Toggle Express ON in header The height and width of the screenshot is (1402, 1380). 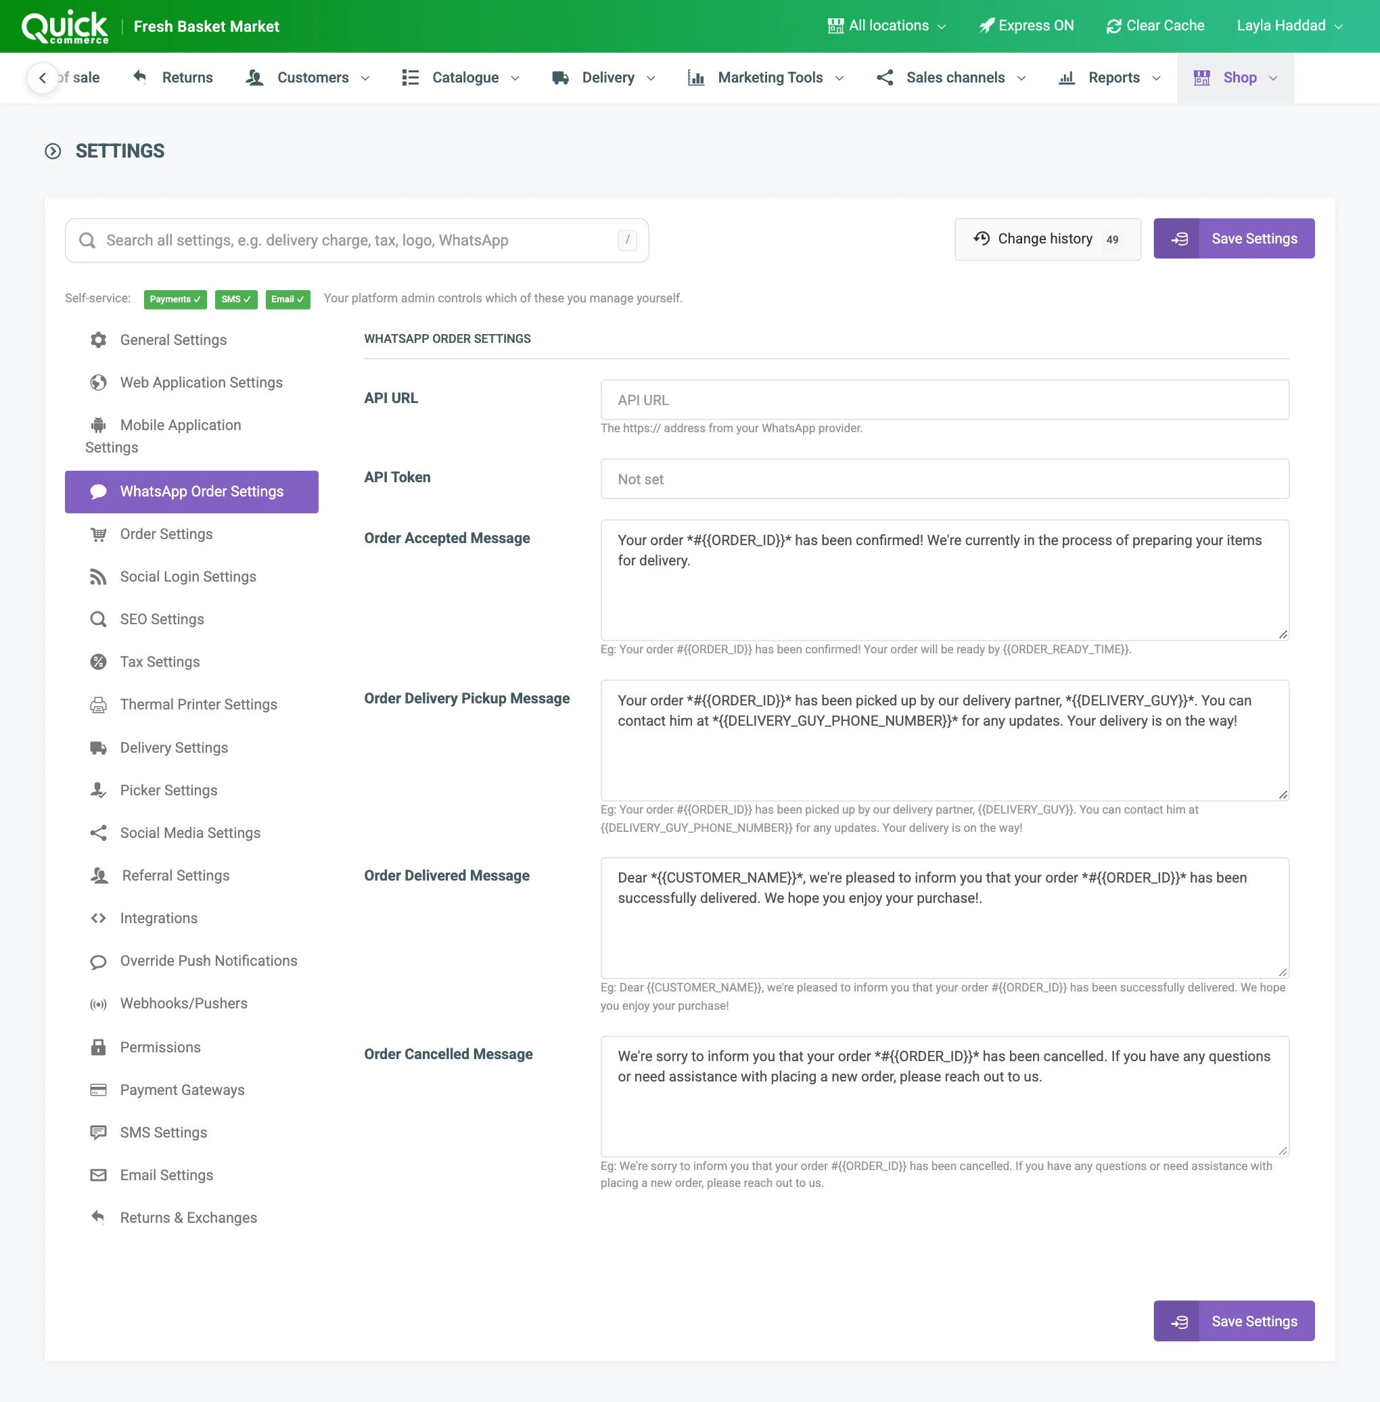(x=1026, y=25)
